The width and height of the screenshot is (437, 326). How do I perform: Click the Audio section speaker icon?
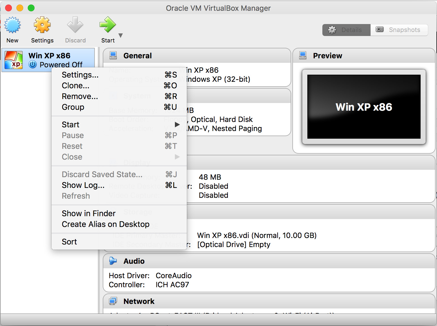click(113, 261)
